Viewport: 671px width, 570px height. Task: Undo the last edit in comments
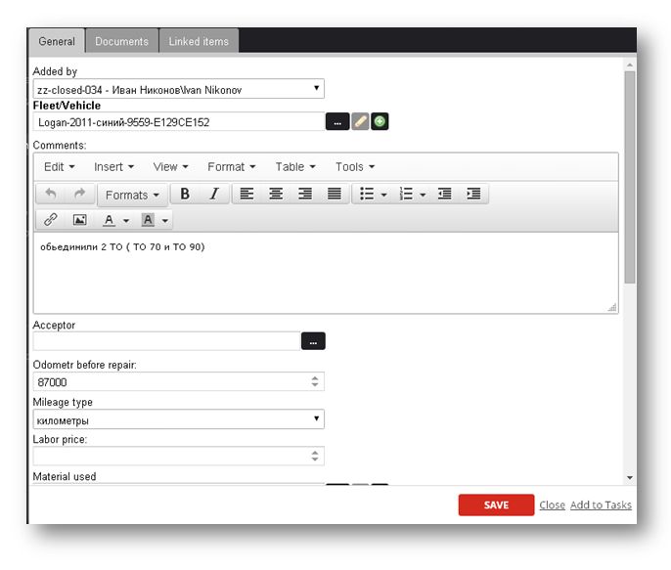(x=51, y=195)
